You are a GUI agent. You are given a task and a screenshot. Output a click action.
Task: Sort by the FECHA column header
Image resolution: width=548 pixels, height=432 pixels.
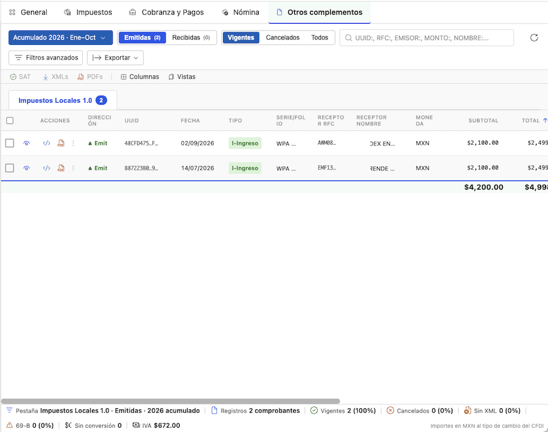(190, 120)
